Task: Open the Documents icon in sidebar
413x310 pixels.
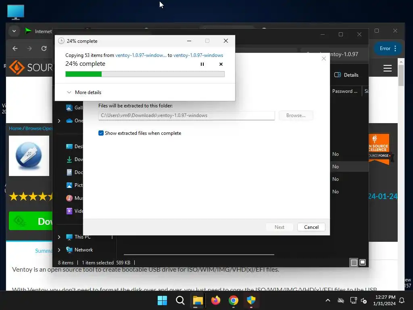Action: pyautogui.click(x=69, y=172)
